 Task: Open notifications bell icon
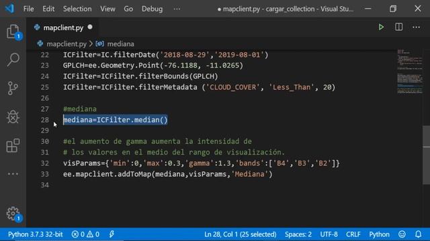pos(418,234)
